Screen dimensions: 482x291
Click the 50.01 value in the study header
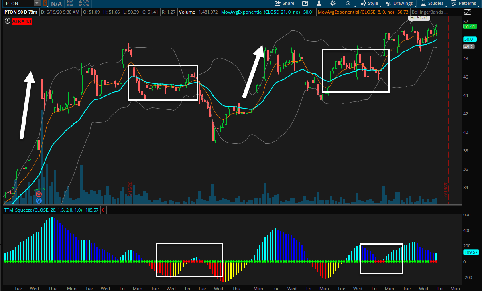[x=309, y=12]
